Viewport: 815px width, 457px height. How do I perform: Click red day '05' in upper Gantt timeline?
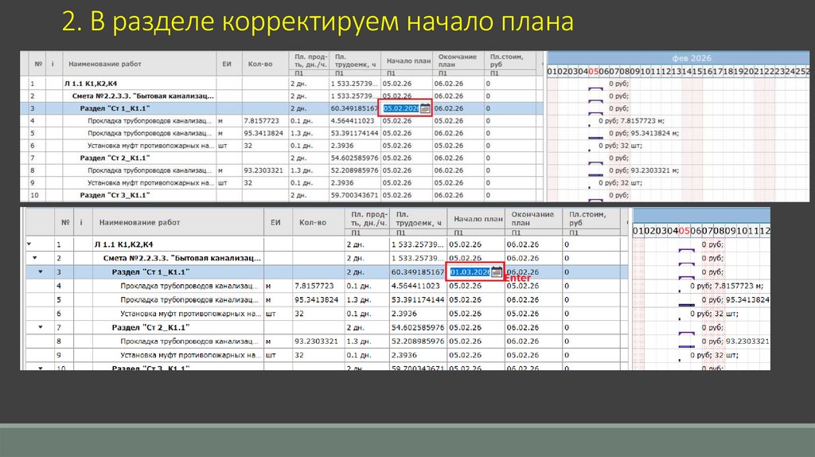tap(593, 71)
